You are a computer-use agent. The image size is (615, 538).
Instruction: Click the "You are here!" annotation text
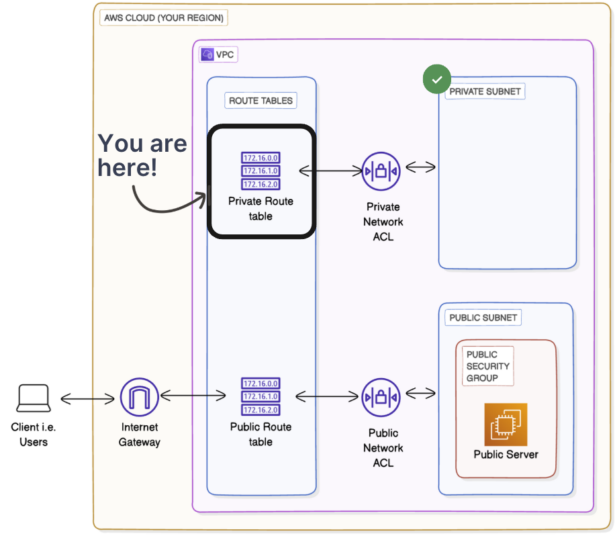[142, 155]
